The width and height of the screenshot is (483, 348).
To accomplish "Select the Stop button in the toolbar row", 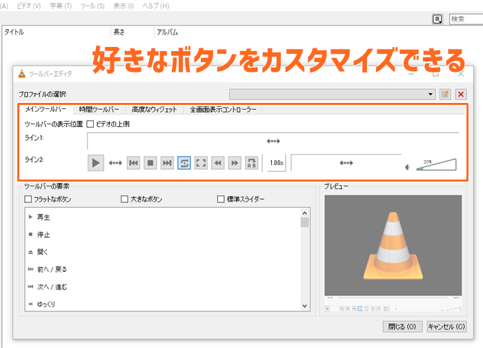I will tap(150, 163).
